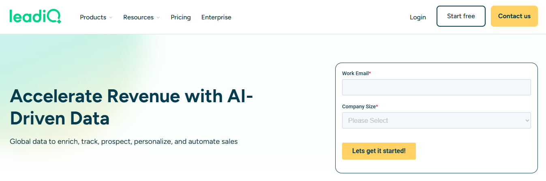This screenshot has width=546, height=181.
Task: Submit with Lets get it started!
Action: coord(379,151)
